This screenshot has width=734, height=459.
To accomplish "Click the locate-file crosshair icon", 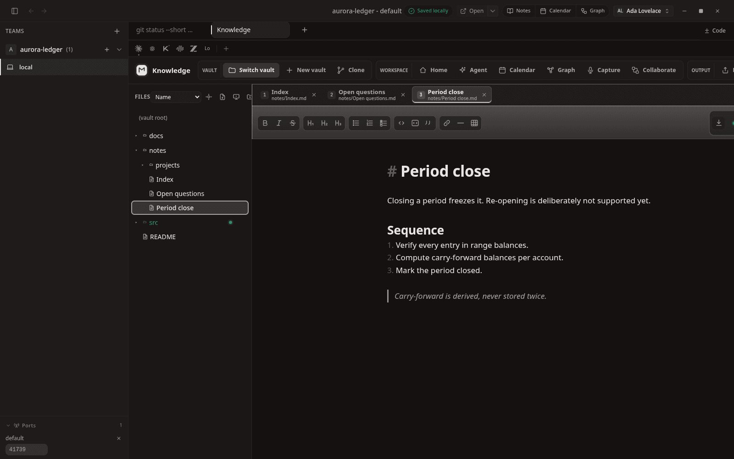I will [x=209, y=97].
